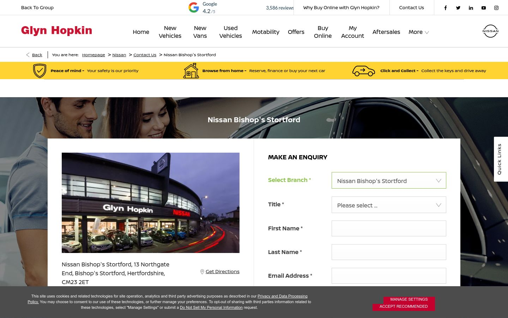Viewport: 508px width, 318px height.
Task: Go to Nissan breadcrumb link
Action: coord(119,55)
